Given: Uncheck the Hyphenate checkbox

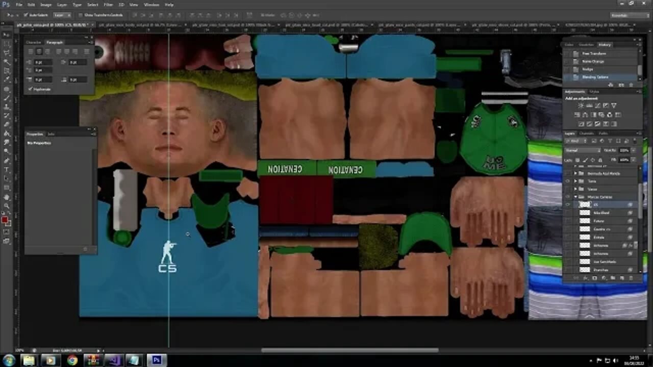Looking at the screenshot, I should click(31, 89).
